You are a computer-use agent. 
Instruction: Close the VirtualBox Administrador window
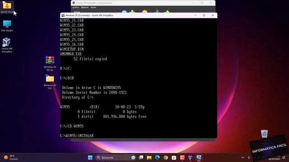pyautogui.click(x=211, y=3)
